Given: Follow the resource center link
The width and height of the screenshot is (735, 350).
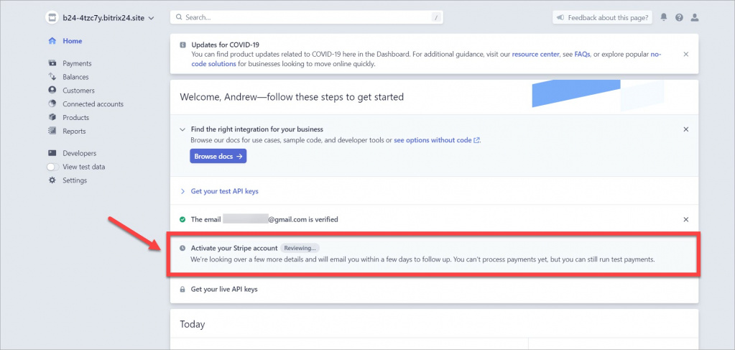Looking at the screenshot, I should 535,55.
